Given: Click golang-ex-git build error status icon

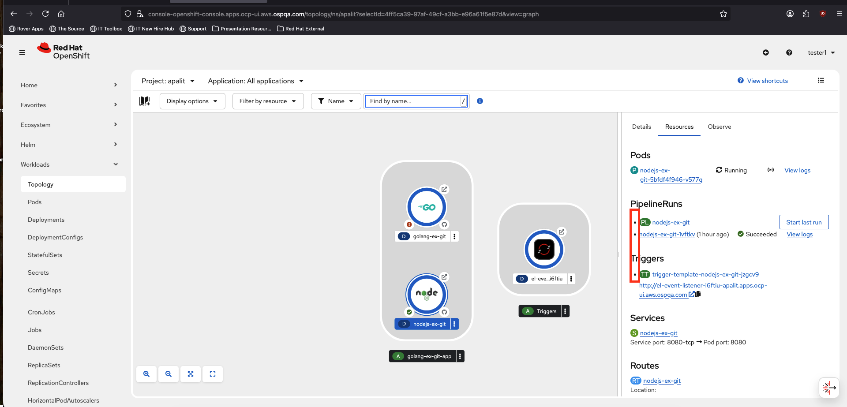Looking at the screenshot, I should pos(409,224).
